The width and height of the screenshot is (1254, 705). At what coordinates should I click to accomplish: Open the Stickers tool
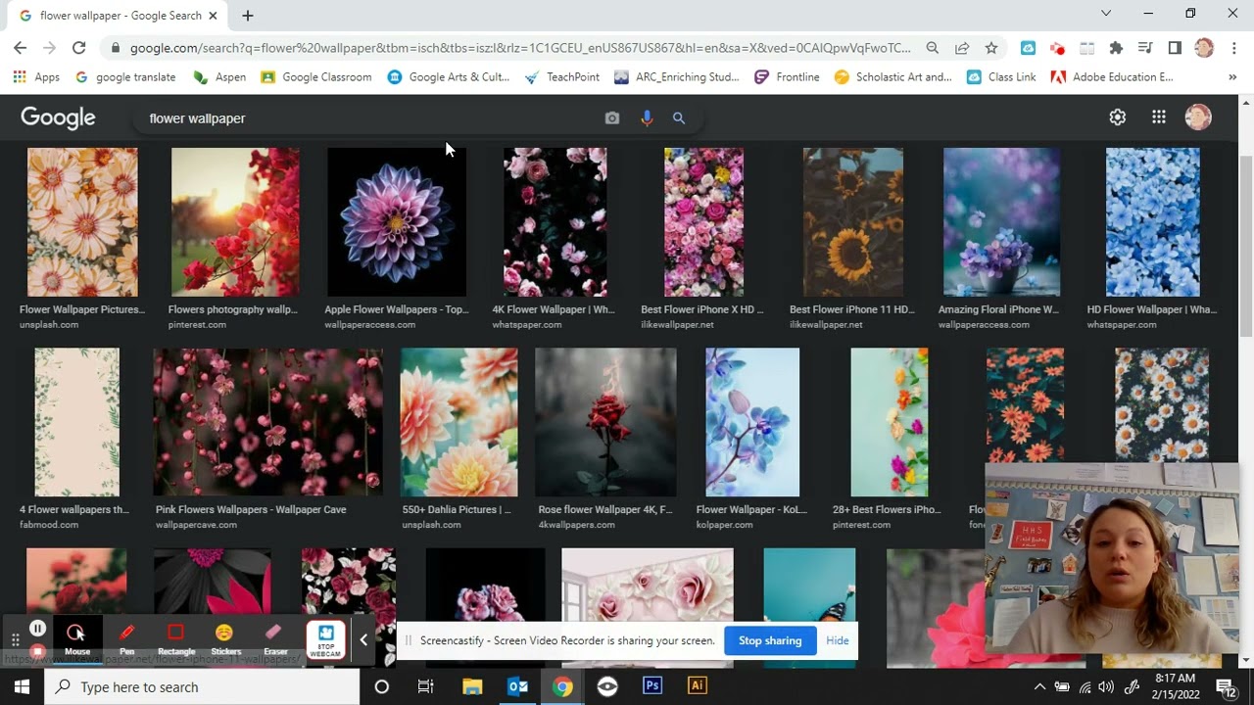coord(225,638)
